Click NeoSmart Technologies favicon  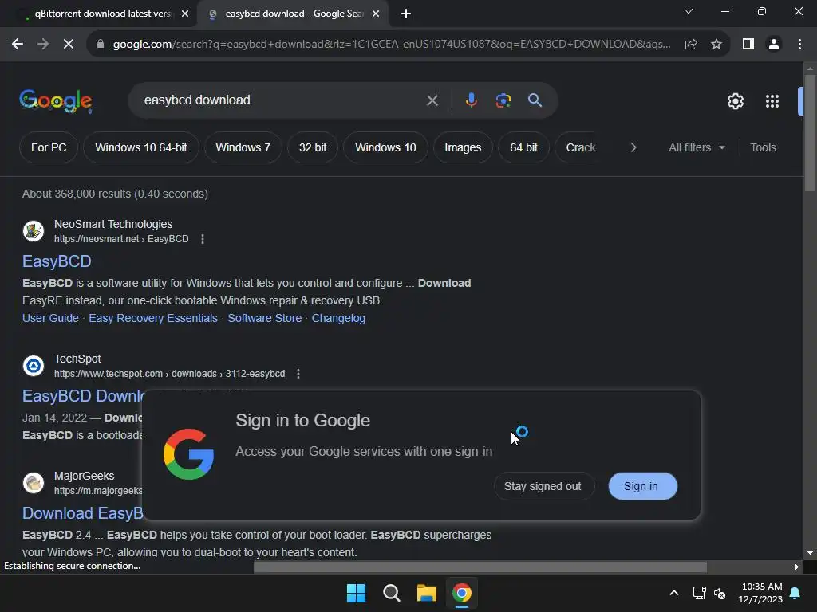coord(34,231)
